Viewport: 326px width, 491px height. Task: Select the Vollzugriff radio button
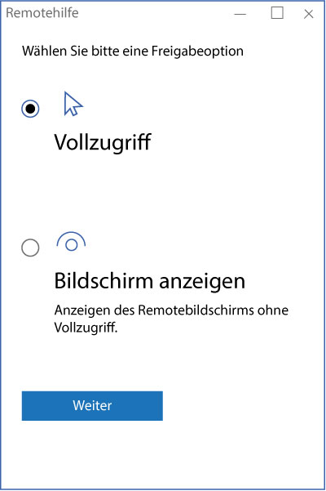[x=30, y=109]
